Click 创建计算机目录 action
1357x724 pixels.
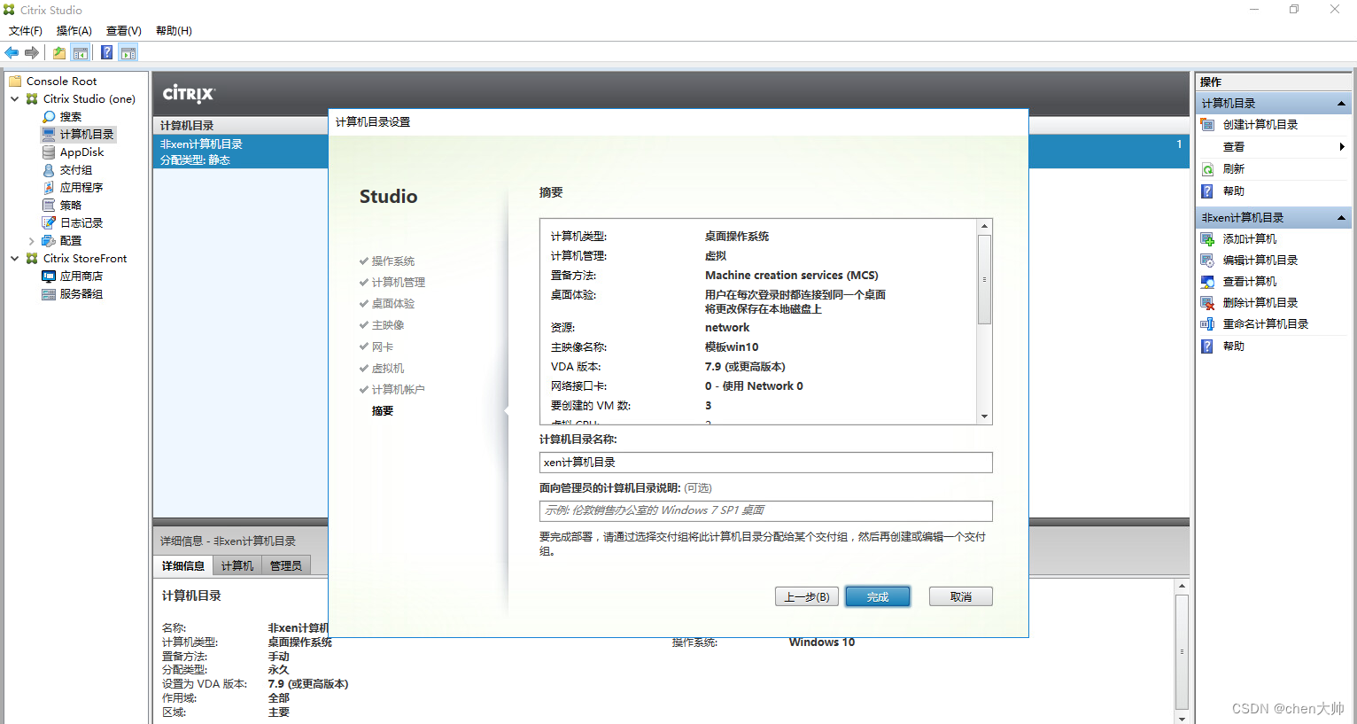[1260, 125]
